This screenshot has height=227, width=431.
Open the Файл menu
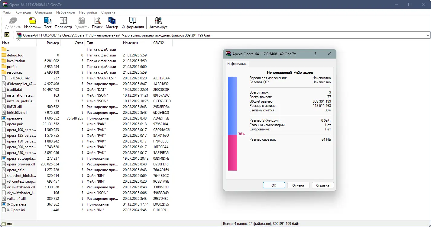(x=7, y=12)
